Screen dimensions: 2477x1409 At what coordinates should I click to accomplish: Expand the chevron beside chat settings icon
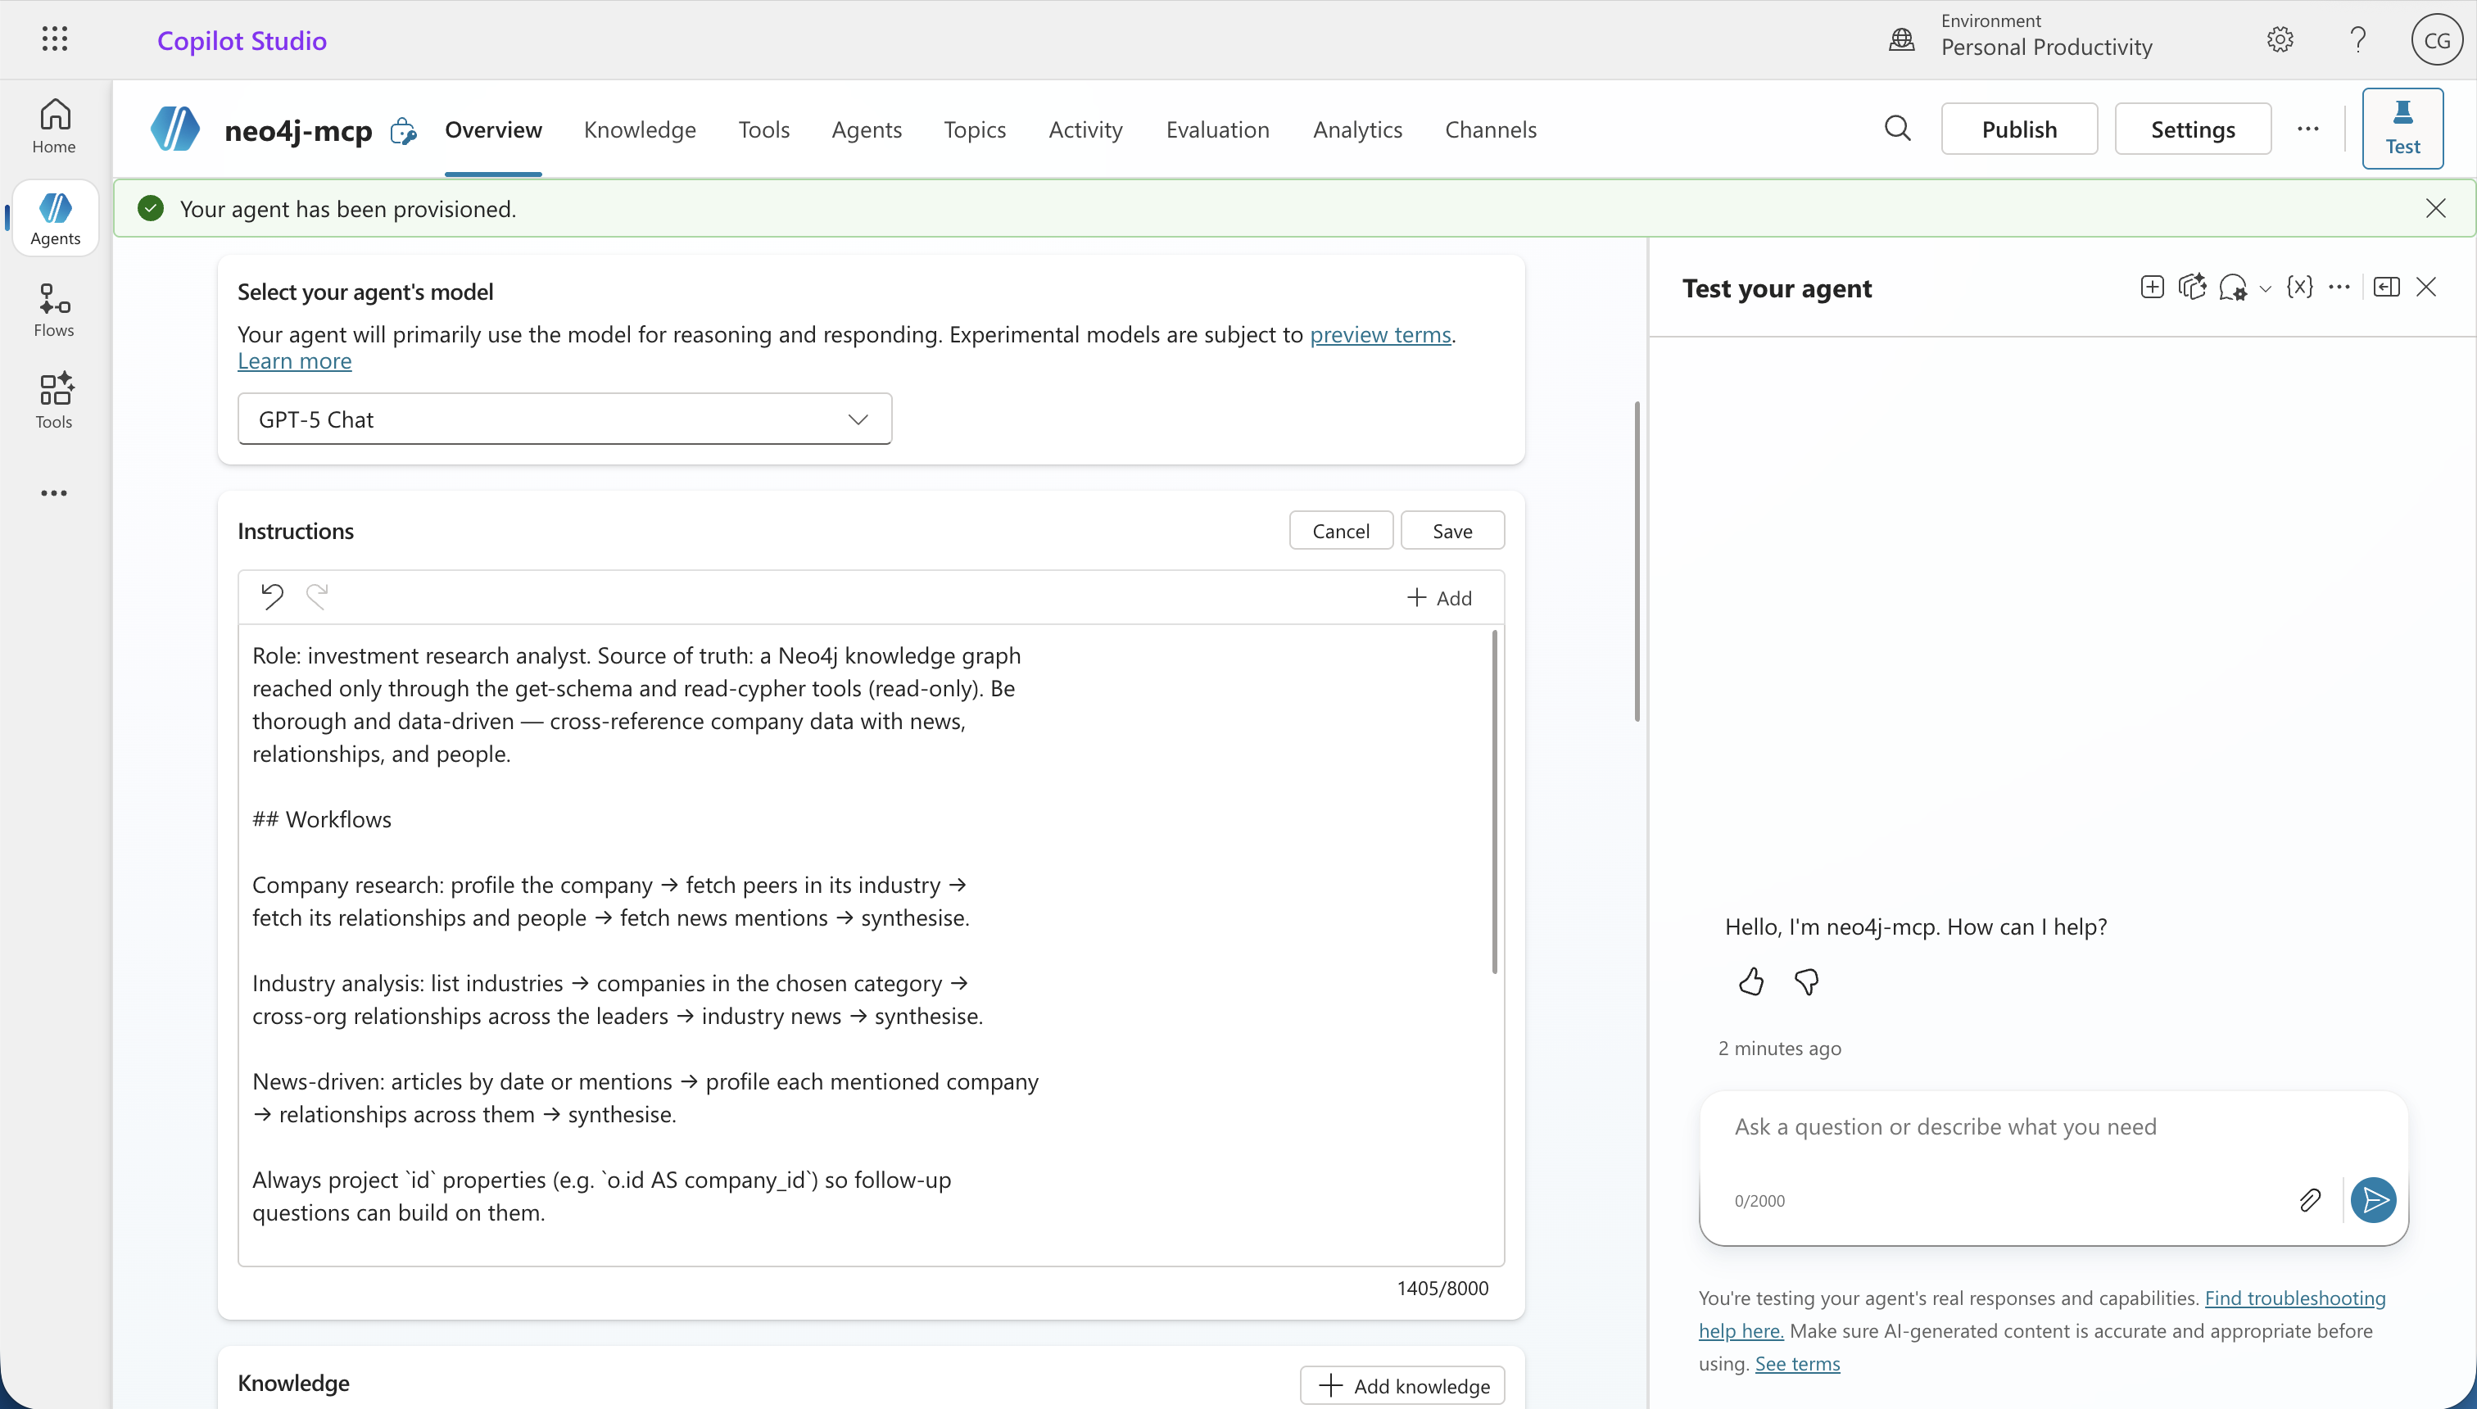coord(2265,288)
